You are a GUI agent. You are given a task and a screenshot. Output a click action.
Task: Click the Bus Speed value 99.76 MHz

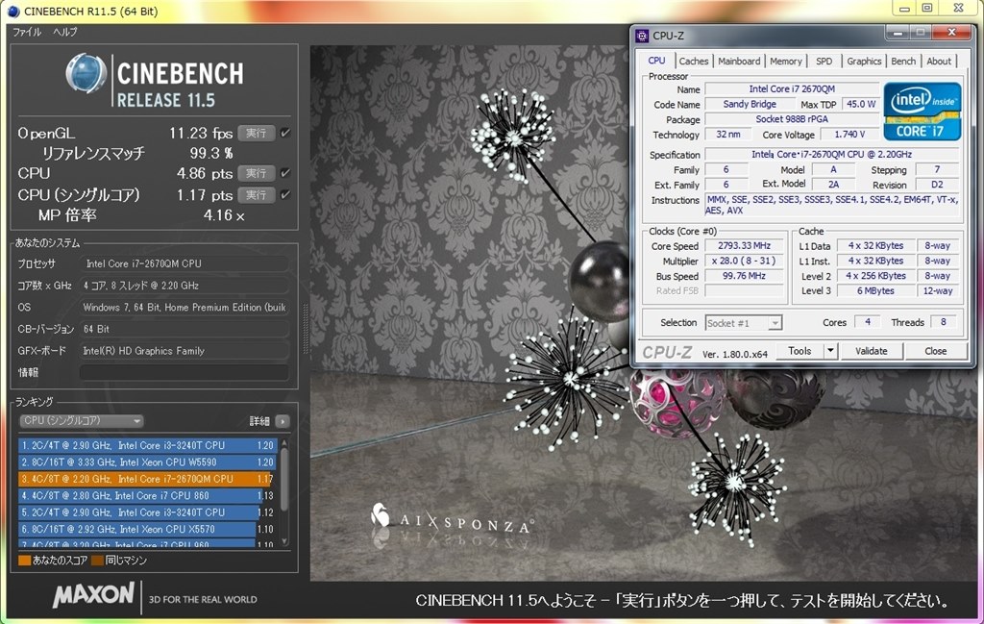click(745, 276)
